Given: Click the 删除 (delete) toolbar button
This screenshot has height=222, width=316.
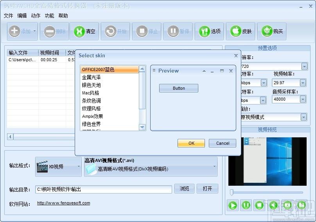Looking at the screenshot, I should [54, 31].
